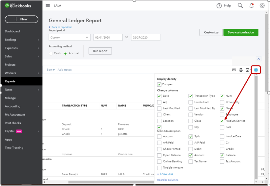270x186 pixels.
Task: Expand the Taxes sidebar submenu
Action: pos(38,90)
